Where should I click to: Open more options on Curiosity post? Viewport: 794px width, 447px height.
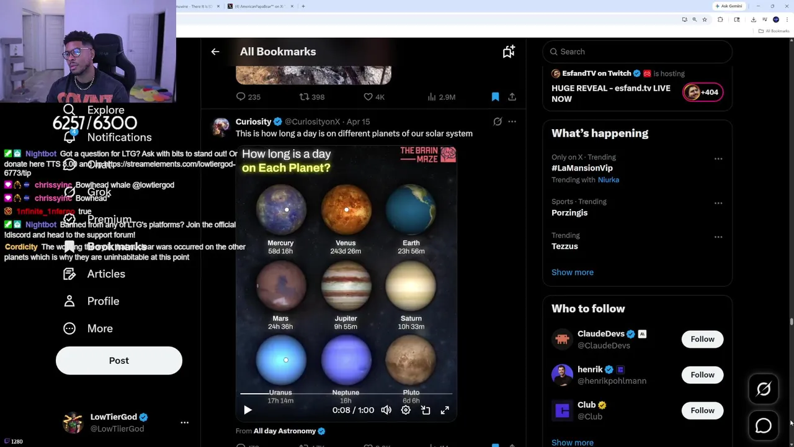click(512, 122)
